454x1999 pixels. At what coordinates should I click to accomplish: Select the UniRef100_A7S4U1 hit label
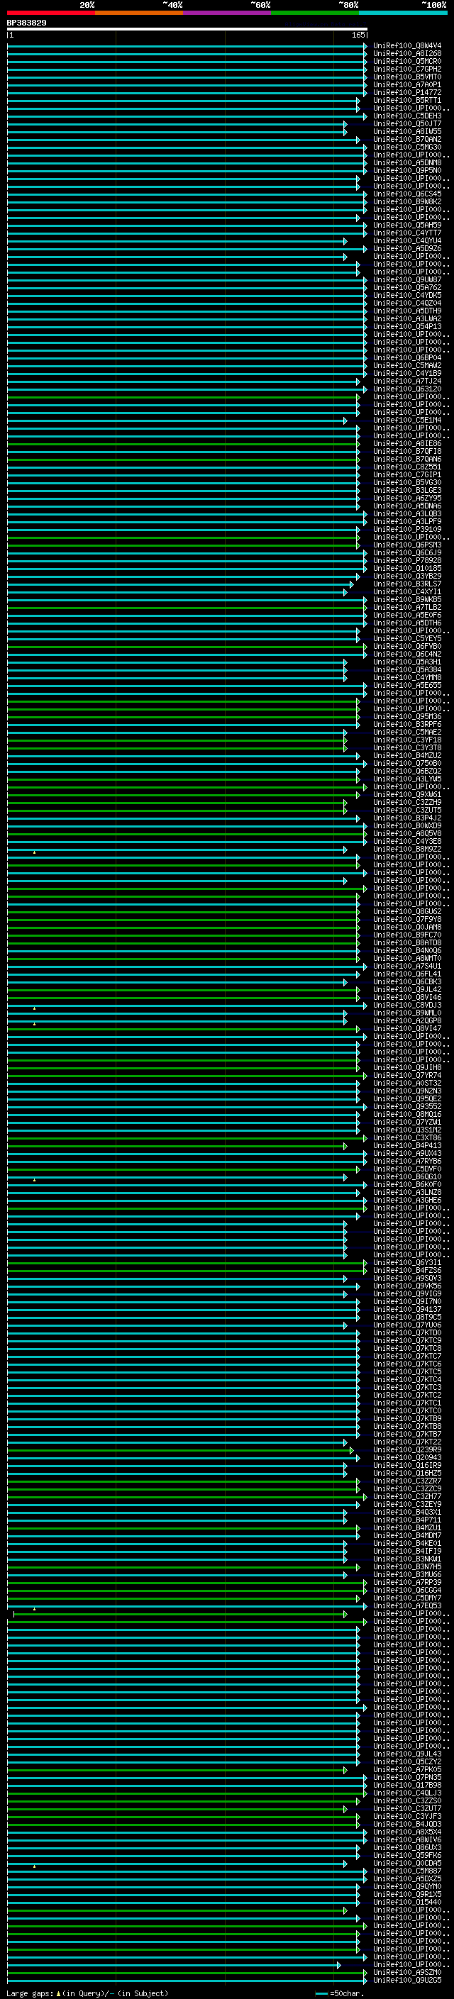pyautogui.click(x=406, y=966)
